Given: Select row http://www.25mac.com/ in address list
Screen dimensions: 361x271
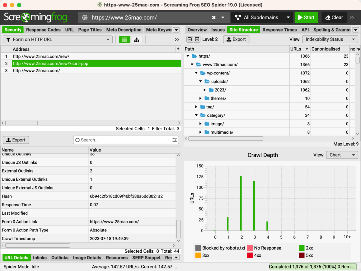Looking at the screenshot, I should pyautogui.click(x=91, y=70).
